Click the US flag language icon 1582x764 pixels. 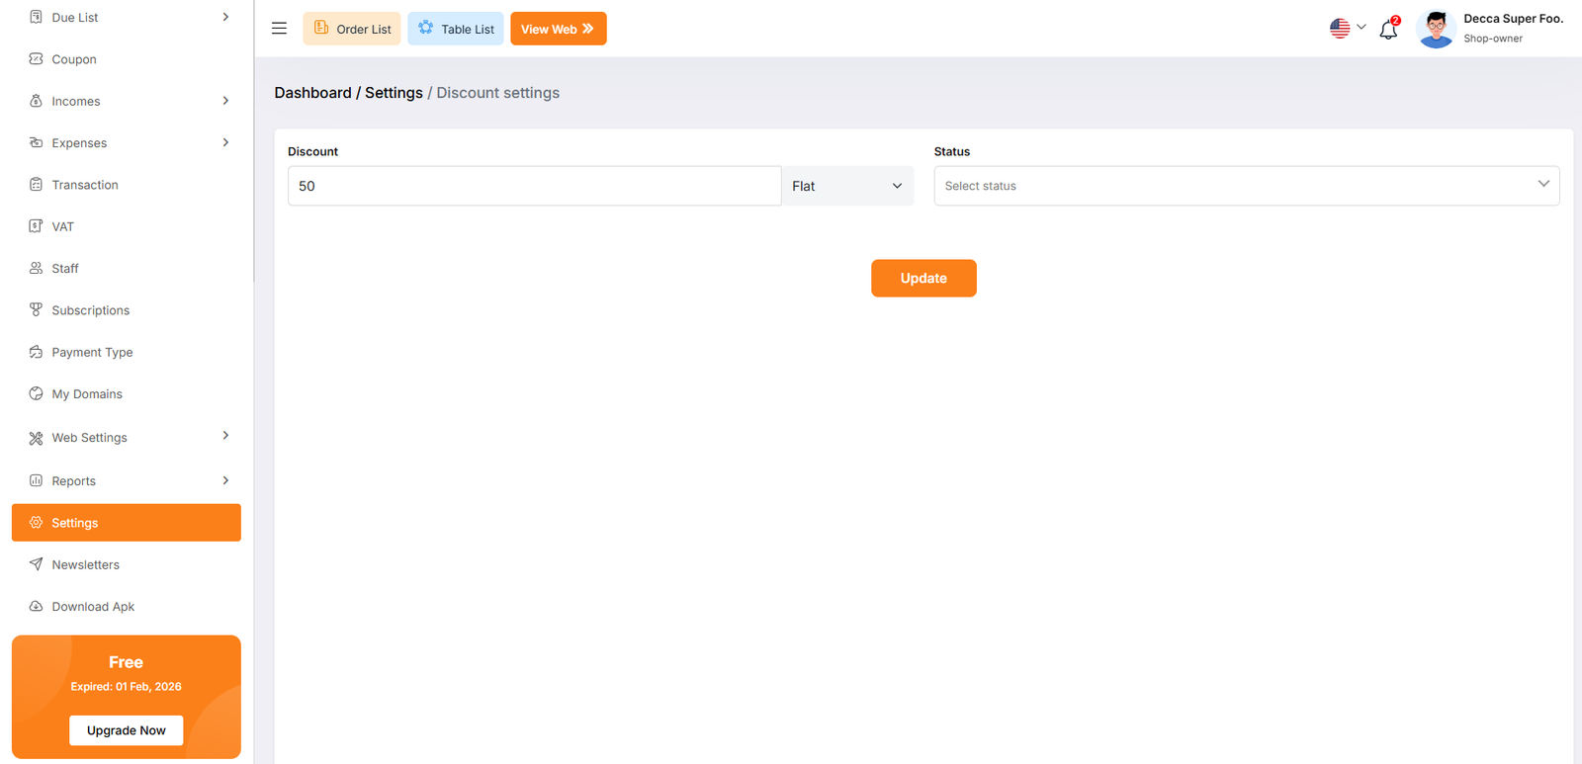[1340, 29]
